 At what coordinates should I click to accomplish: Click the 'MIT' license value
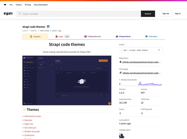143,93
